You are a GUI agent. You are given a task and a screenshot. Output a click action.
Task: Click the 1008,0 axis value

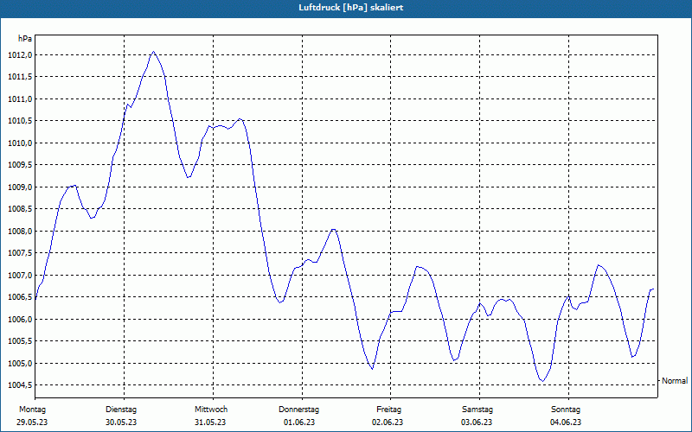pyautogui.click(x=20, y=232)
